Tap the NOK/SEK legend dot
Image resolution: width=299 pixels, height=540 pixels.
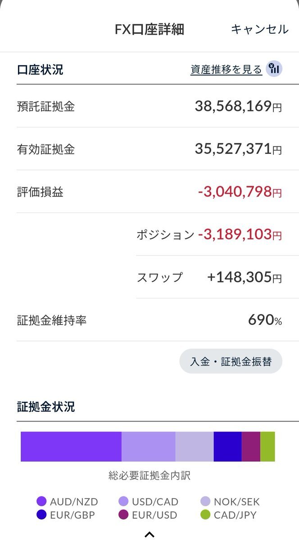point(205,502)
